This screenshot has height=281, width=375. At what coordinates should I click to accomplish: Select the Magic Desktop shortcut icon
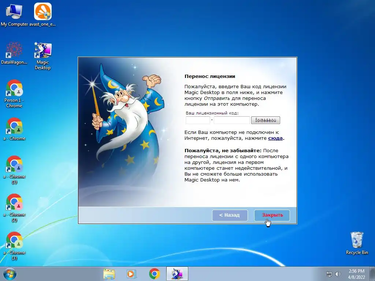(x=42, y=56)
